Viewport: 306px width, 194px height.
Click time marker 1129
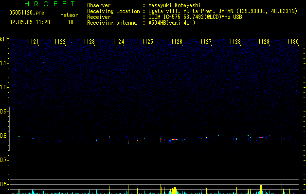(264, 42)
